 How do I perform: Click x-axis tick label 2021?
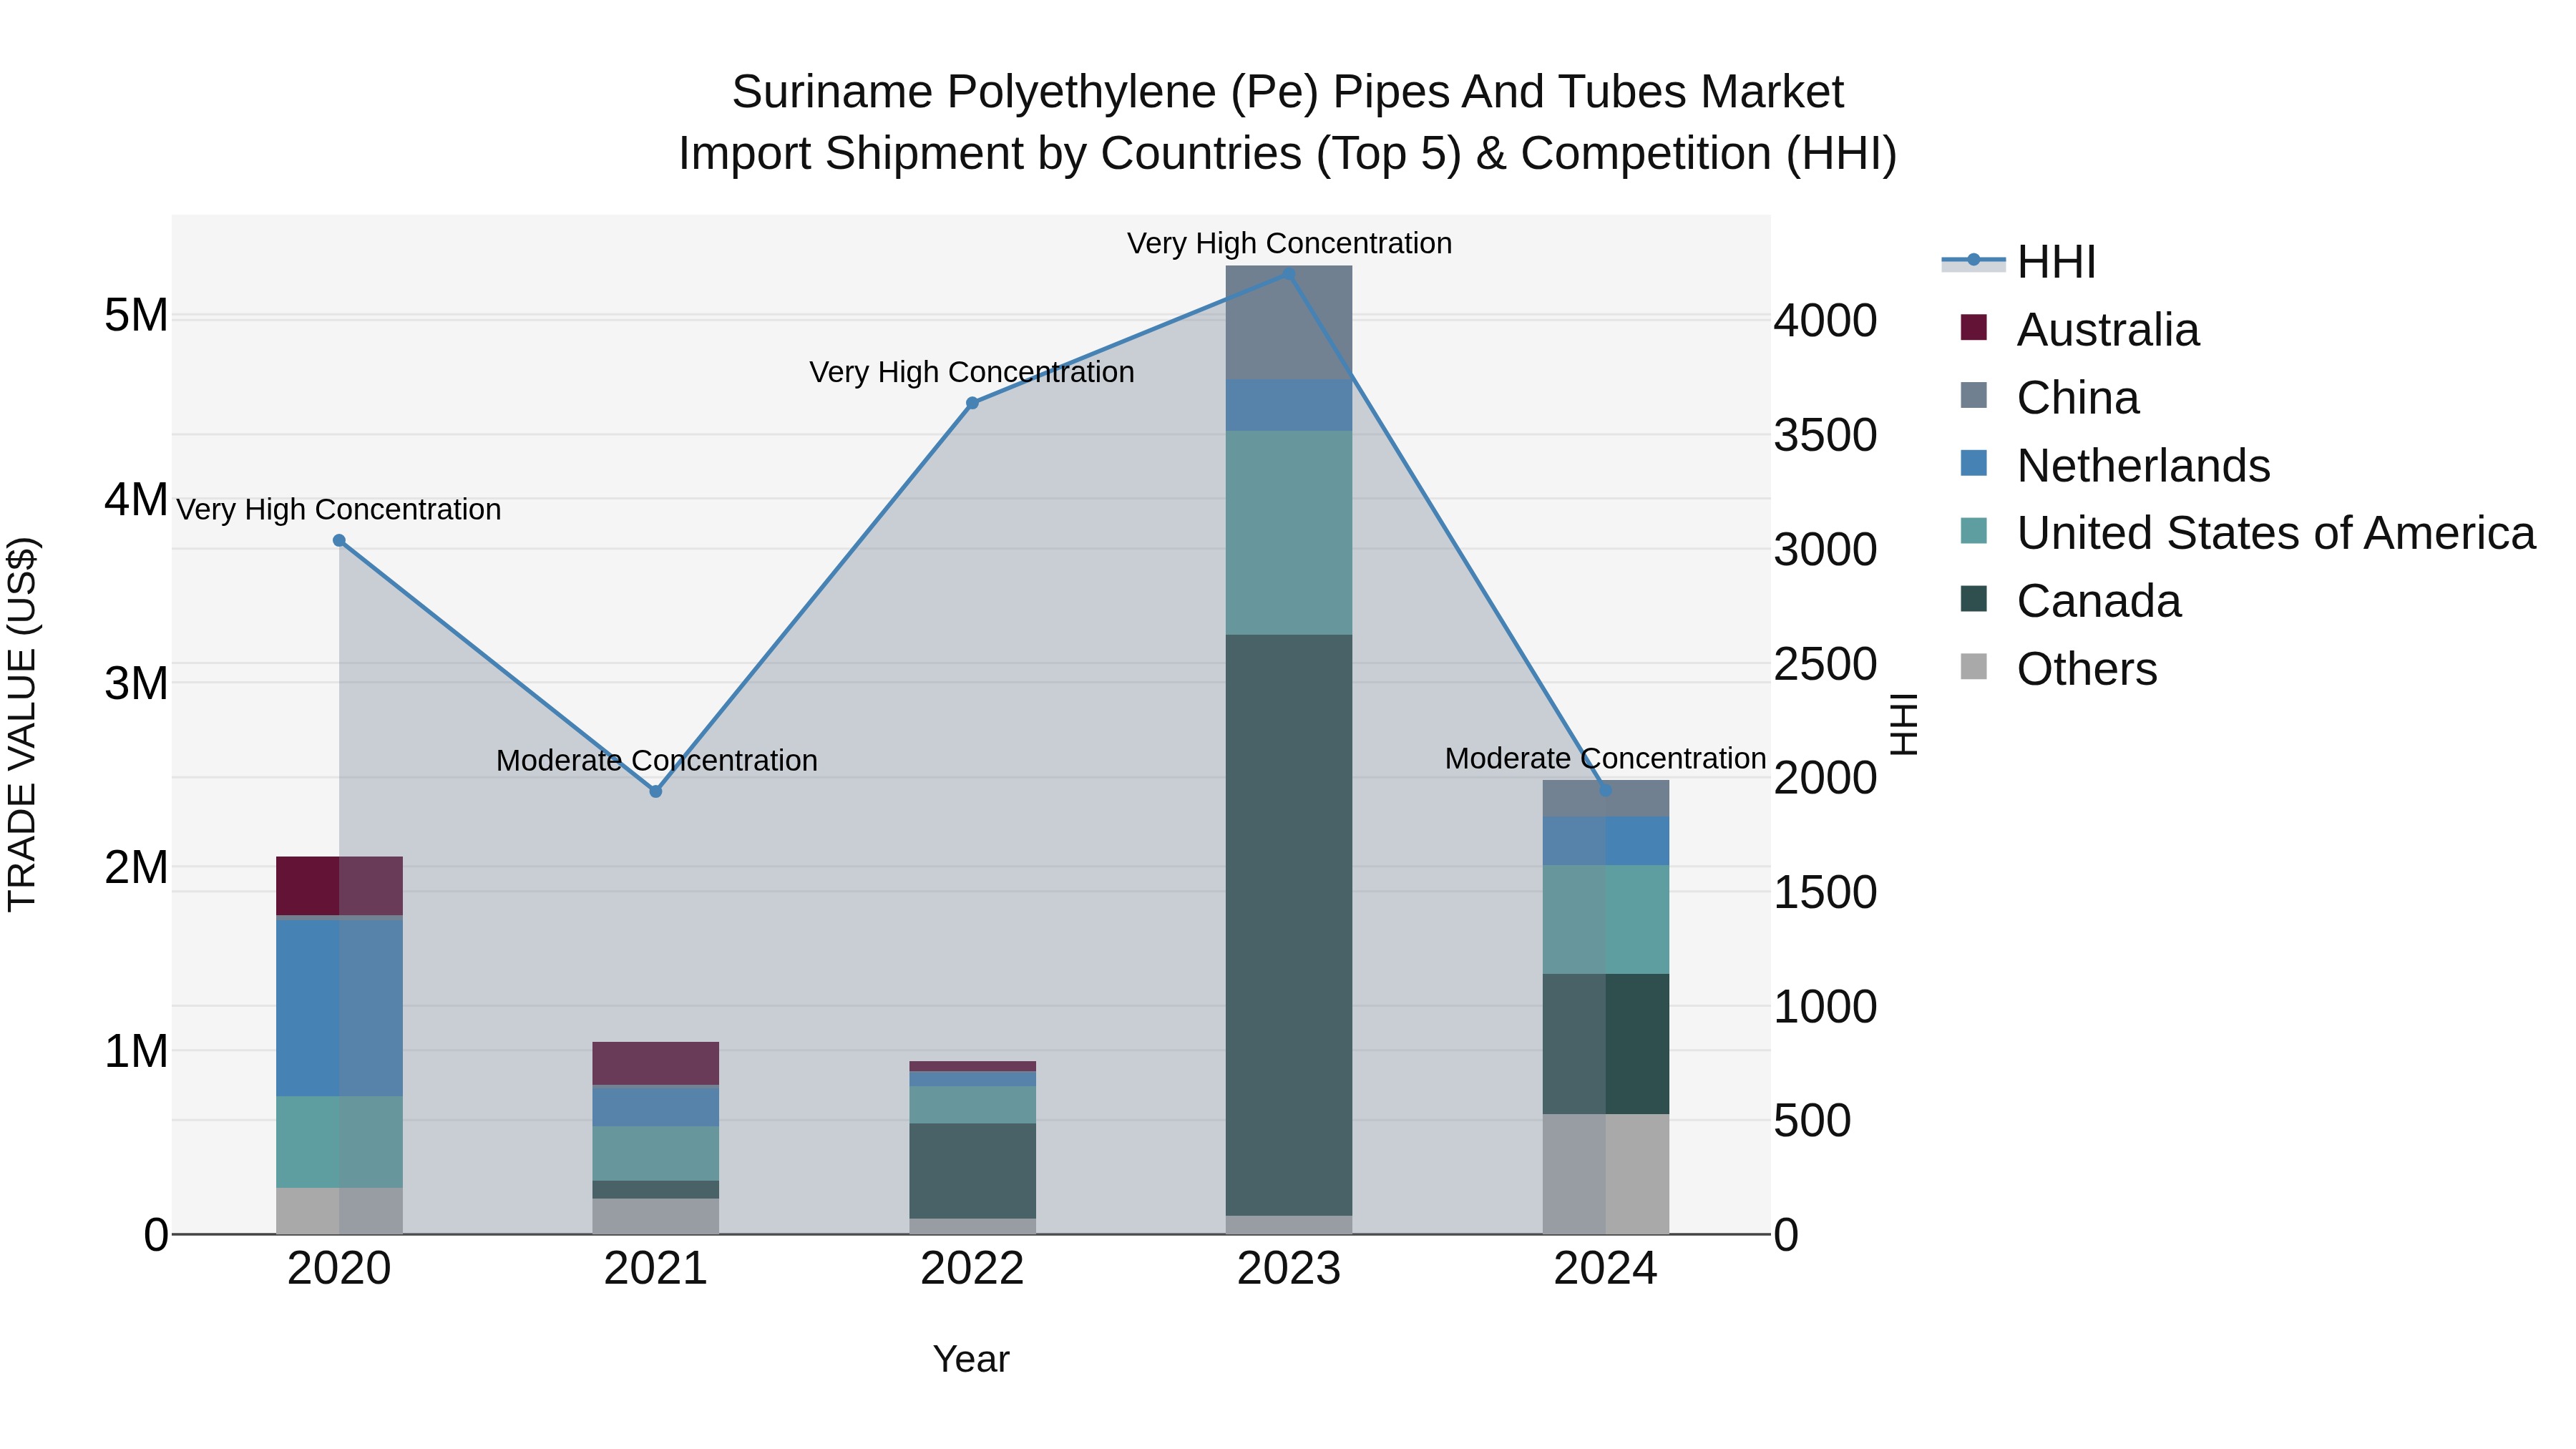click(656, 1269)
